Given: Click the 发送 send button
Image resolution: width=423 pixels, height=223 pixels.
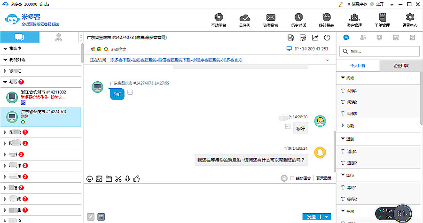Looking at the screenshot, I should click(311, 217).
